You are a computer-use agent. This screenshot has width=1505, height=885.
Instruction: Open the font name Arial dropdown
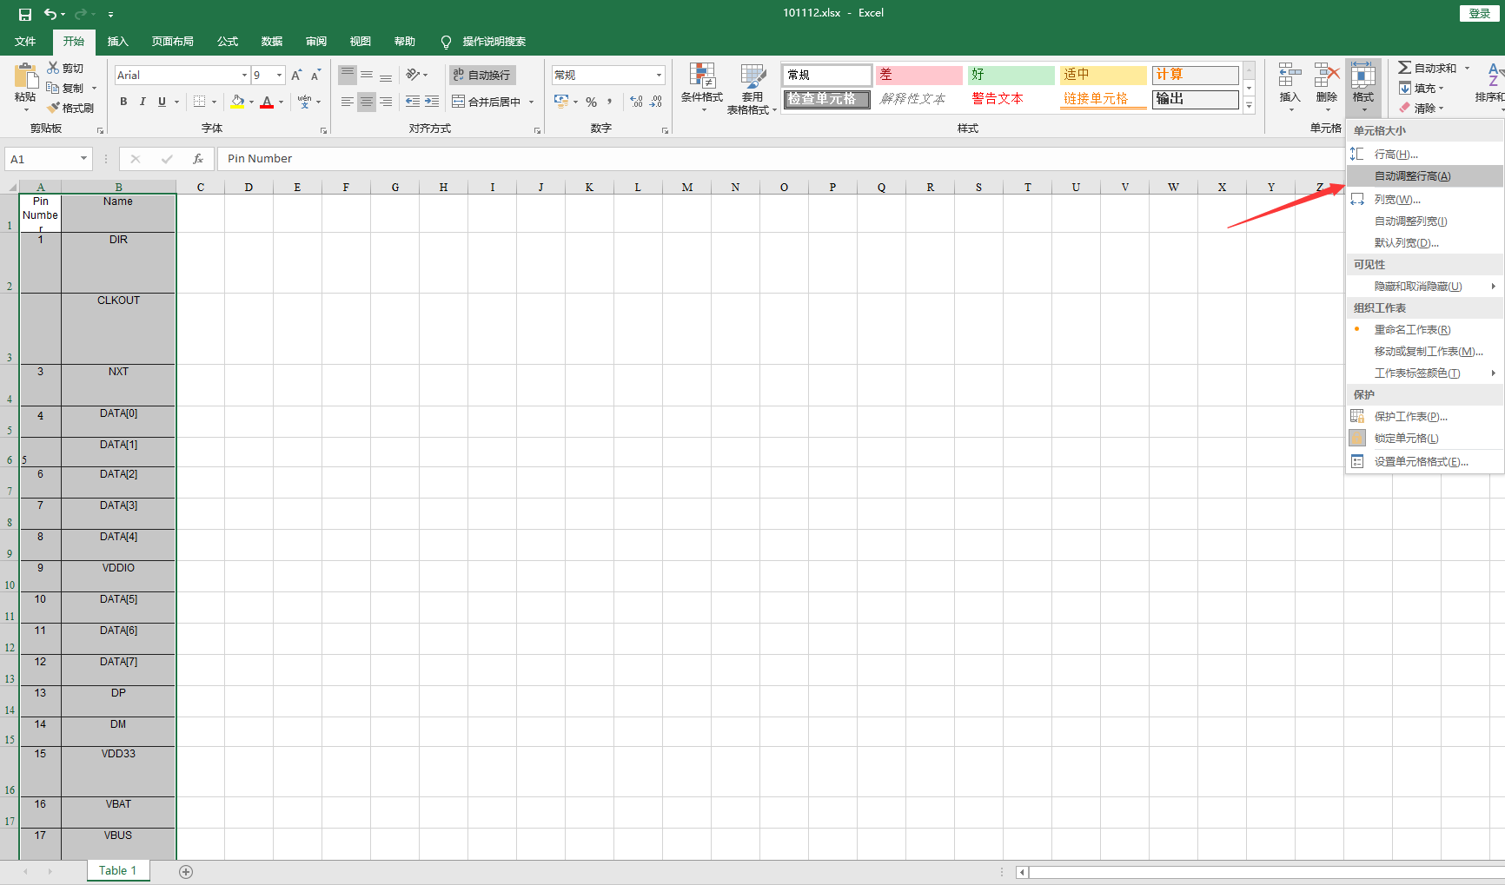coord(244,76)
